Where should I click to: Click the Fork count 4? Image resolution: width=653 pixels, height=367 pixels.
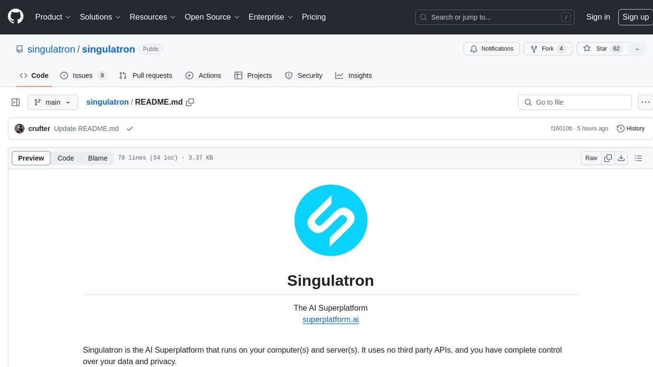click(x=561, y=49)
